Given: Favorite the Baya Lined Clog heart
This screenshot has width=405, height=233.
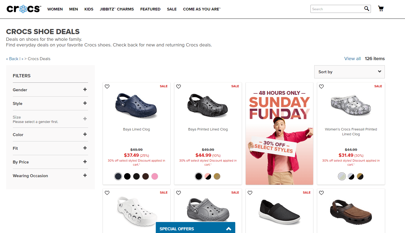Looking at the screenshot, I should point(107,86).
